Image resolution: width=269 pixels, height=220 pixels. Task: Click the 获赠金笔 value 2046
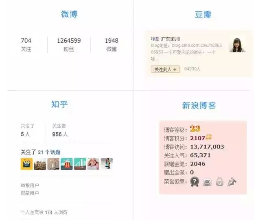198,164
